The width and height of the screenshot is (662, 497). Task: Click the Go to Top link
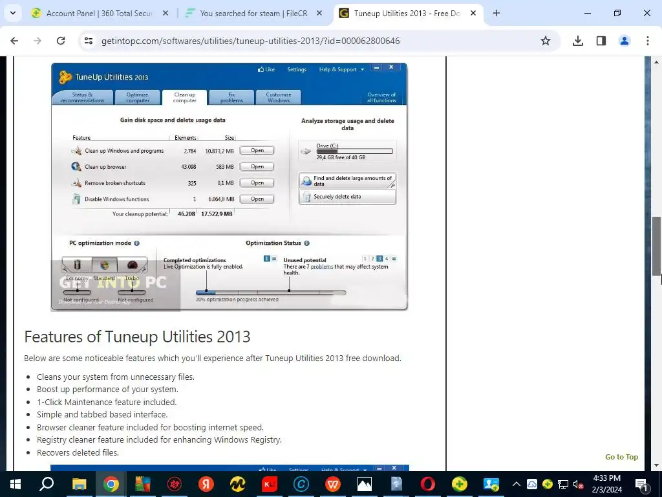[621, 457]
